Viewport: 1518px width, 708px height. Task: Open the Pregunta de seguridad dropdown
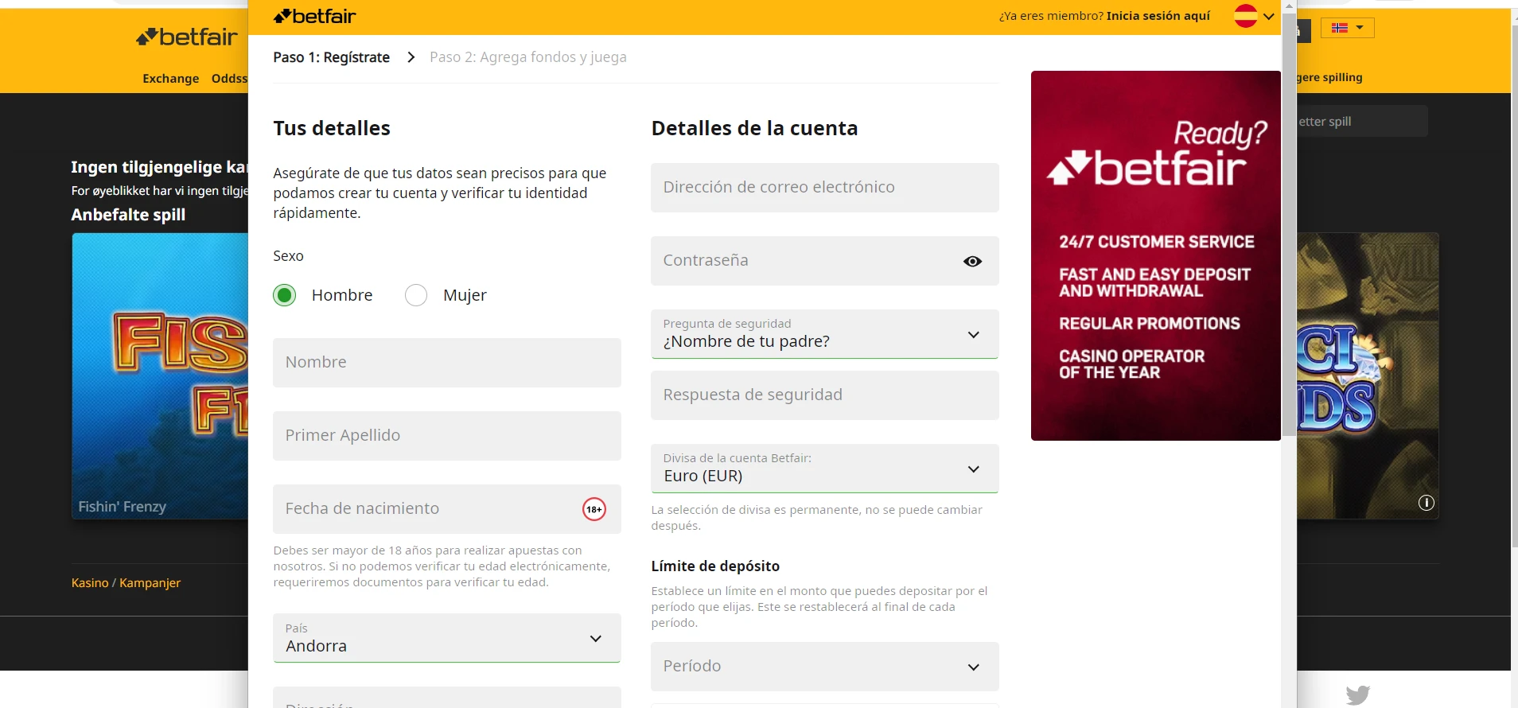[824, 334]
